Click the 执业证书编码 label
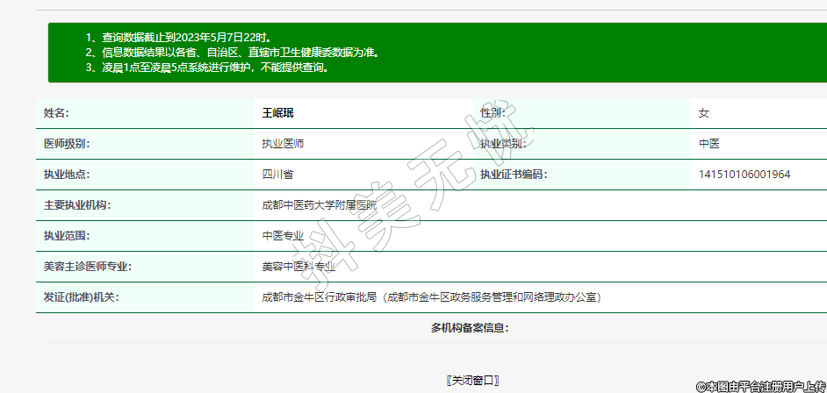 pyautogui.click(x=514, y=175)
